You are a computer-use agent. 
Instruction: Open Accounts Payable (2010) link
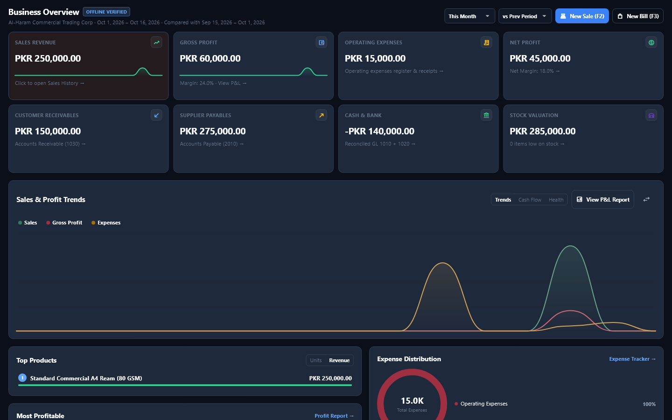point(212,144)
